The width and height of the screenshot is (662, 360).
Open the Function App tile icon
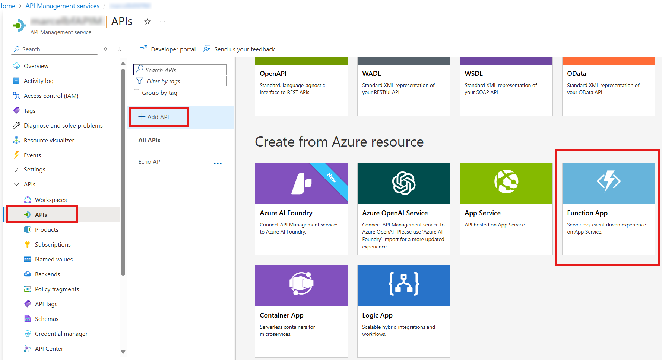608,181
